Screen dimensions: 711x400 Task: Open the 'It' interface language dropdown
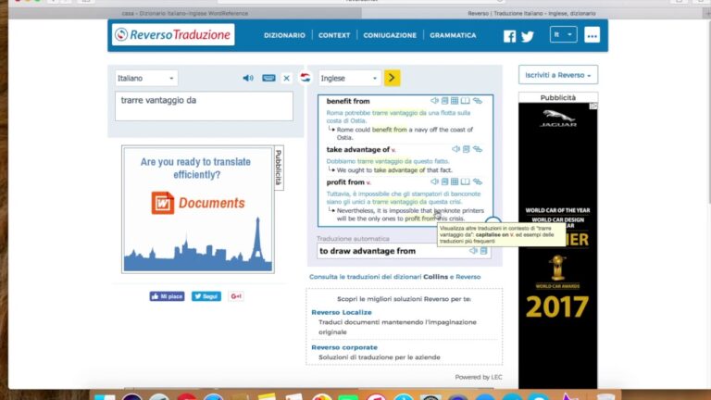(563, 34)
